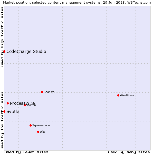
Task: Select the "WordPress" label
Action: tap(127, 95)
